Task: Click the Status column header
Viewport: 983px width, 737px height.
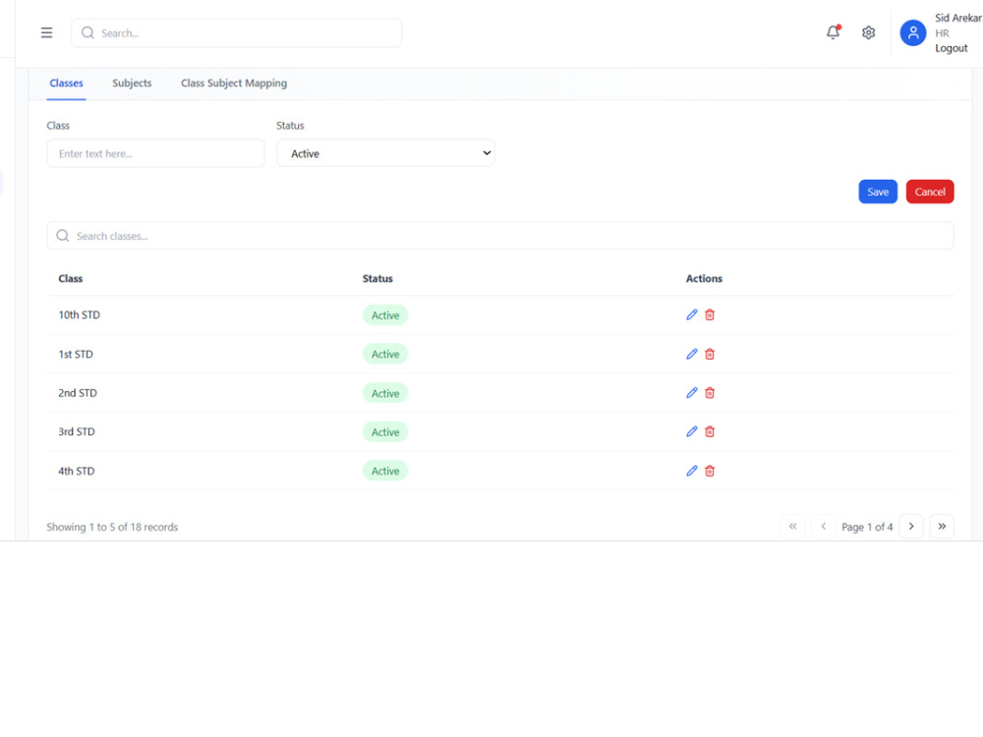Action: pyautogui.click(x=377, y=278)
